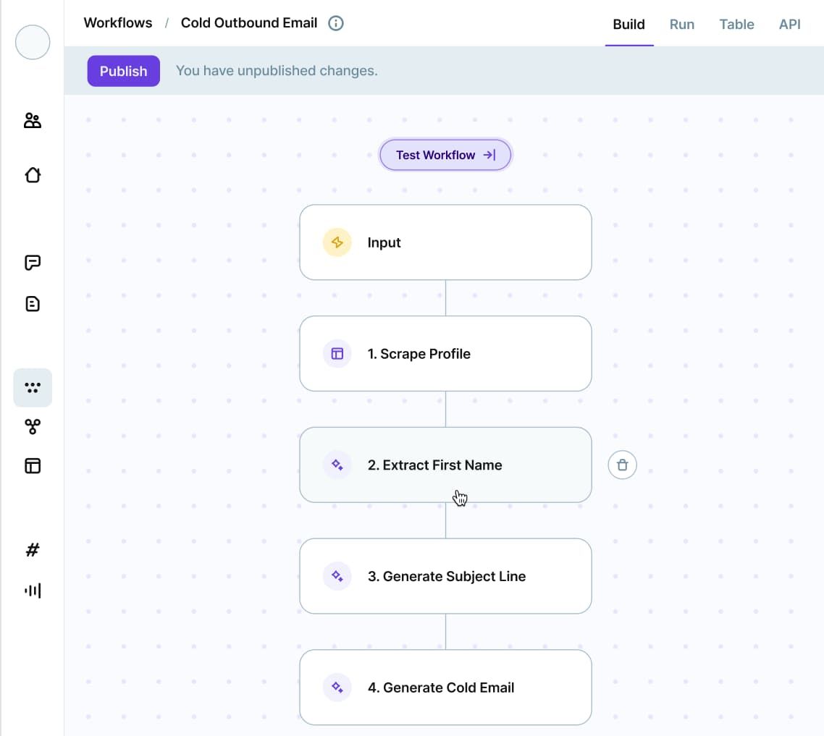Switch to the Run tab
This screenshot has width=824, height=736.
click(x=681, y=25)
